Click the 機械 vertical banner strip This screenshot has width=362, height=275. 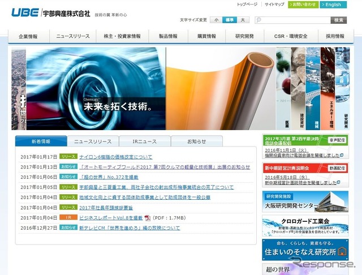pos(313,89)
